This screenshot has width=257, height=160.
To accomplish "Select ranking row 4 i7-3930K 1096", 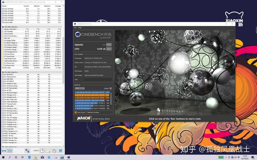I will click(92, 100).
